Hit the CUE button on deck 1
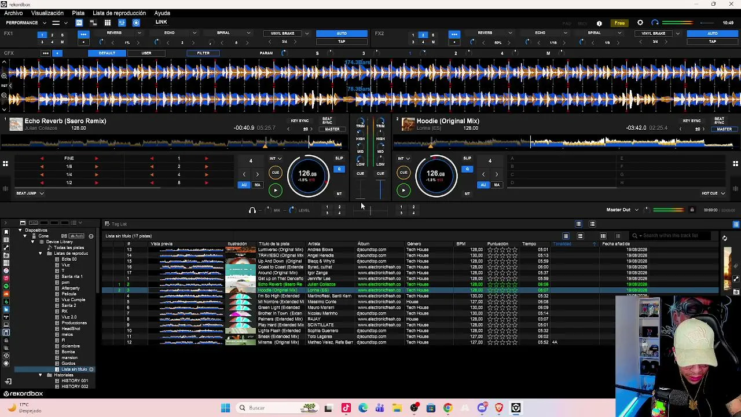Screen dimensions: 741x417 point(276,173)
